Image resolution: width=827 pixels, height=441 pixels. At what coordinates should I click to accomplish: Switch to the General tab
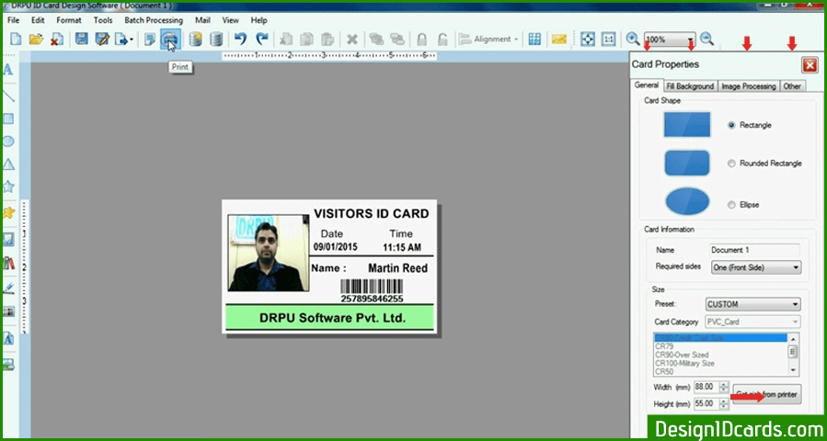(x=647, y=85)
